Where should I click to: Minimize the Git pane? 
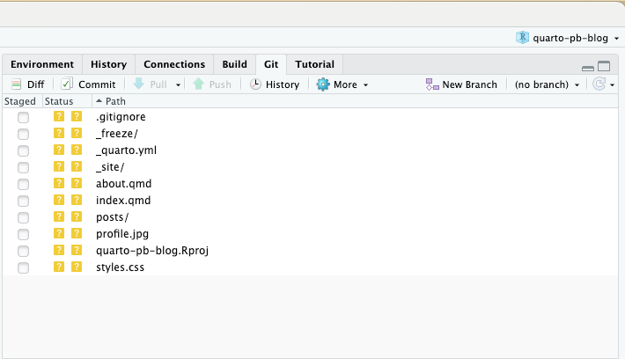[588, 69]
